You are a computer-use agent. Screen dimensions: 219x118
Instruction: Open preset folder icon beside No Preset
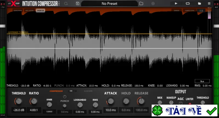coord(141,4)
